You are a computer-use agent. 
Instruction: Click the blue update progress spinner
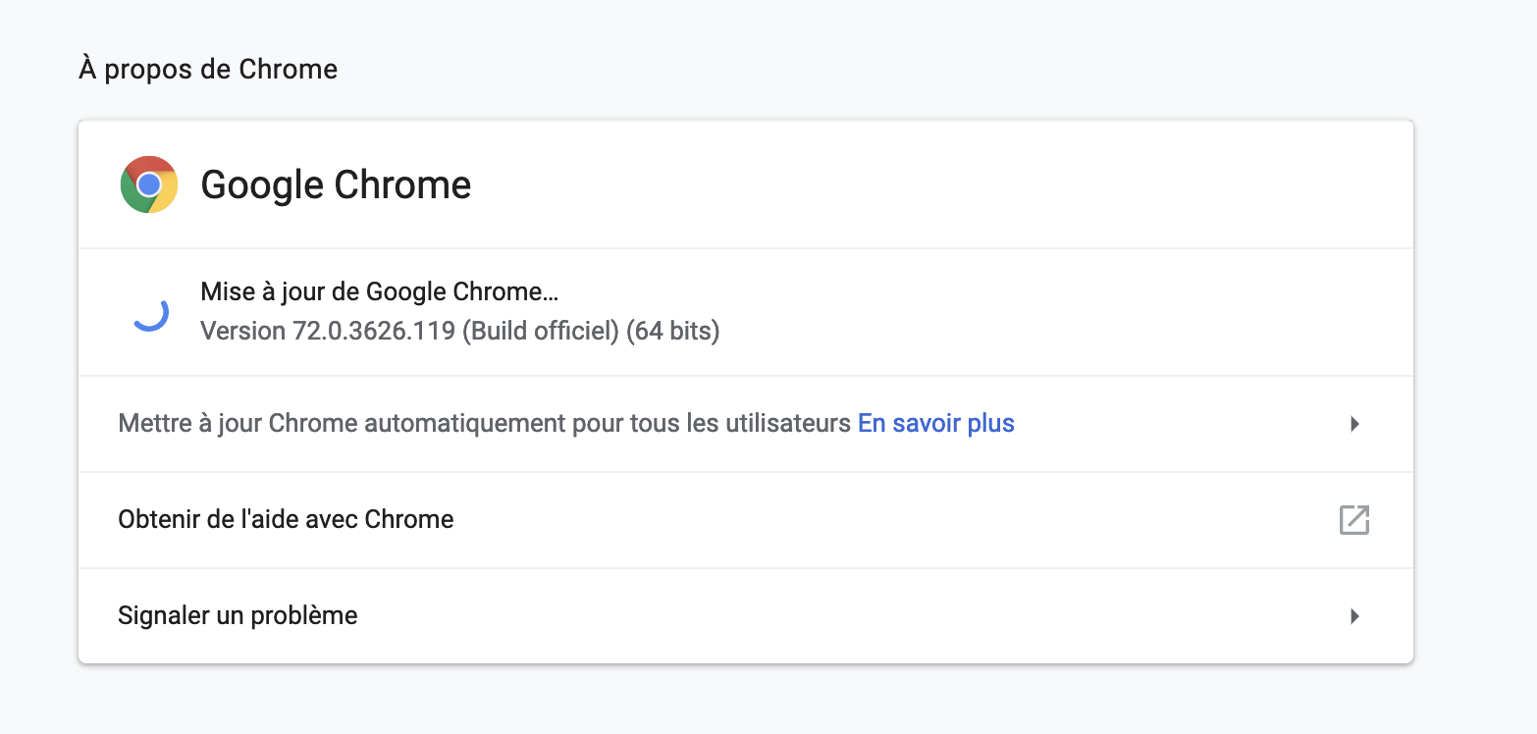pos(150,313)
